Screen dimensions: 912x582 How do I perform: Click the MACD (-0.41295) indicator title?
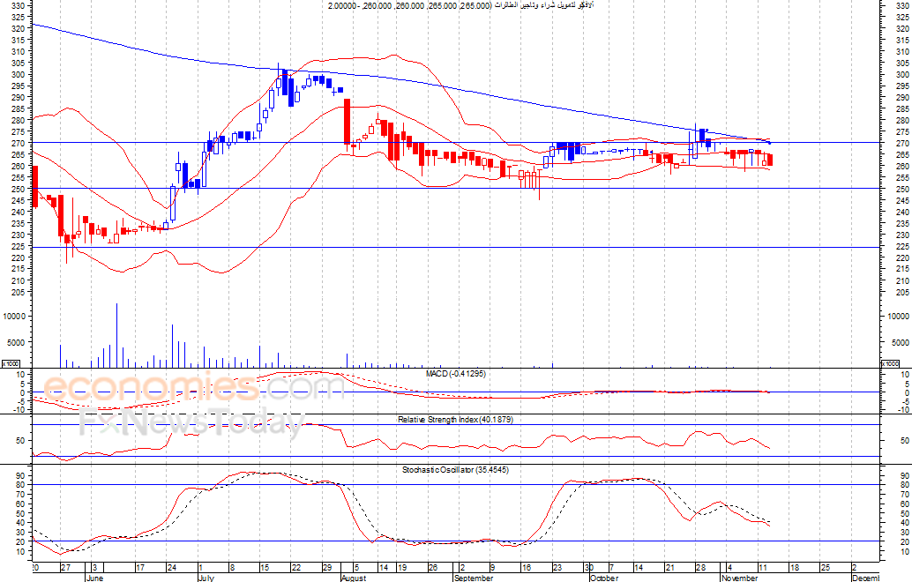[455, 373]
